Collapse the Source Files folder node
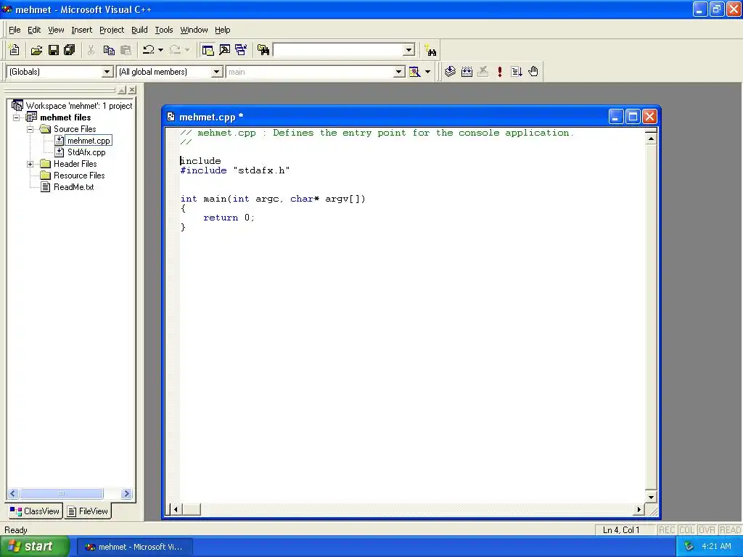743x557 pixels. (x=30, y=129)
